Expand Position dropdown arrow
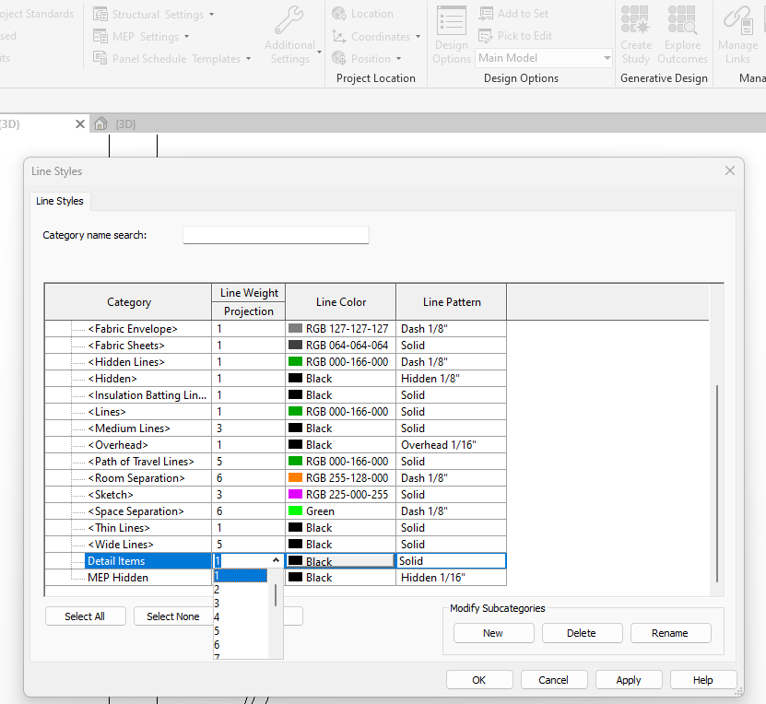The height and width of the screenshot is (704, 766). pyautogui.click(x=398, y=59)
